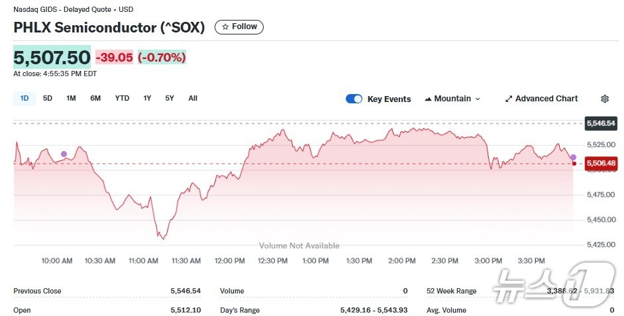Click the purple key event marker at chart end
This screenshot has height=316, width=624.
[573, 157]
